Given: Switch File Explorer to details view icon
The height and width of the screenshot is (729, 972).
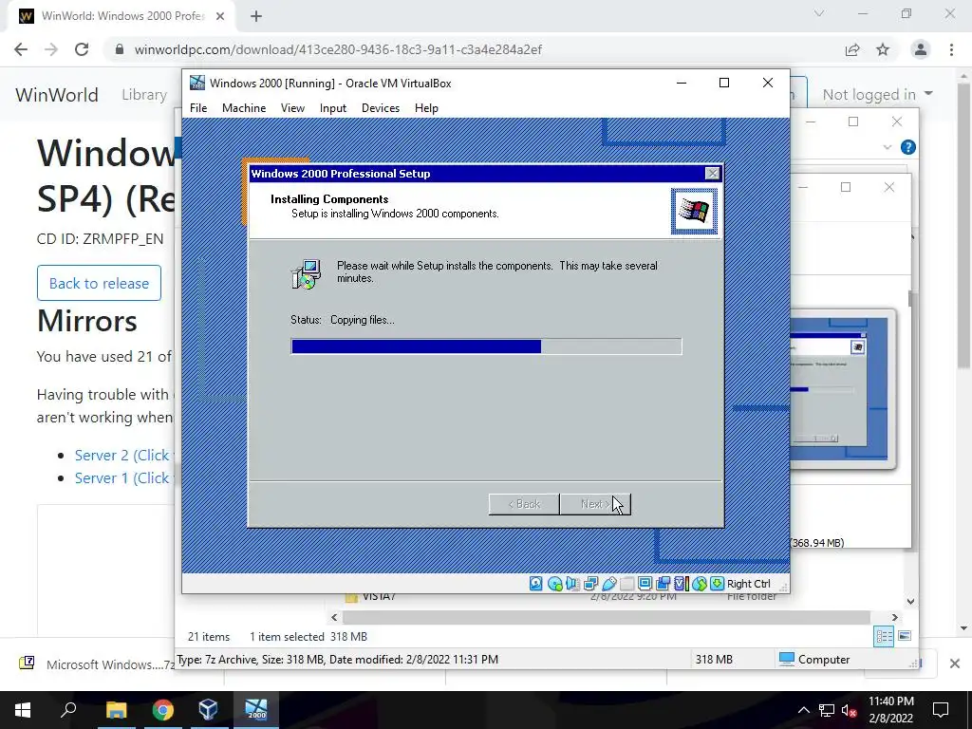Looking at the screenshot, I should [x=884, y=636].
